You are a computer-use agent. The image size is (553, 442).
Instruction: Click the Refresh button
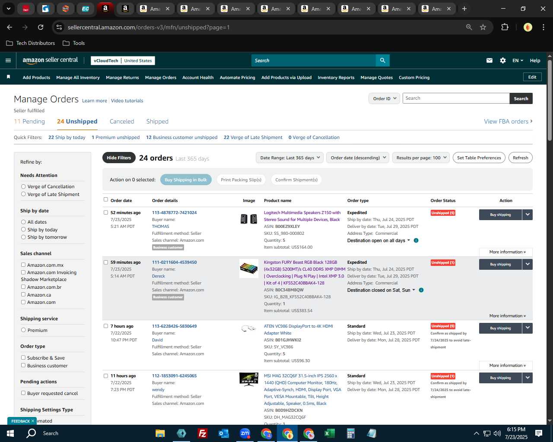click(520, 158)
